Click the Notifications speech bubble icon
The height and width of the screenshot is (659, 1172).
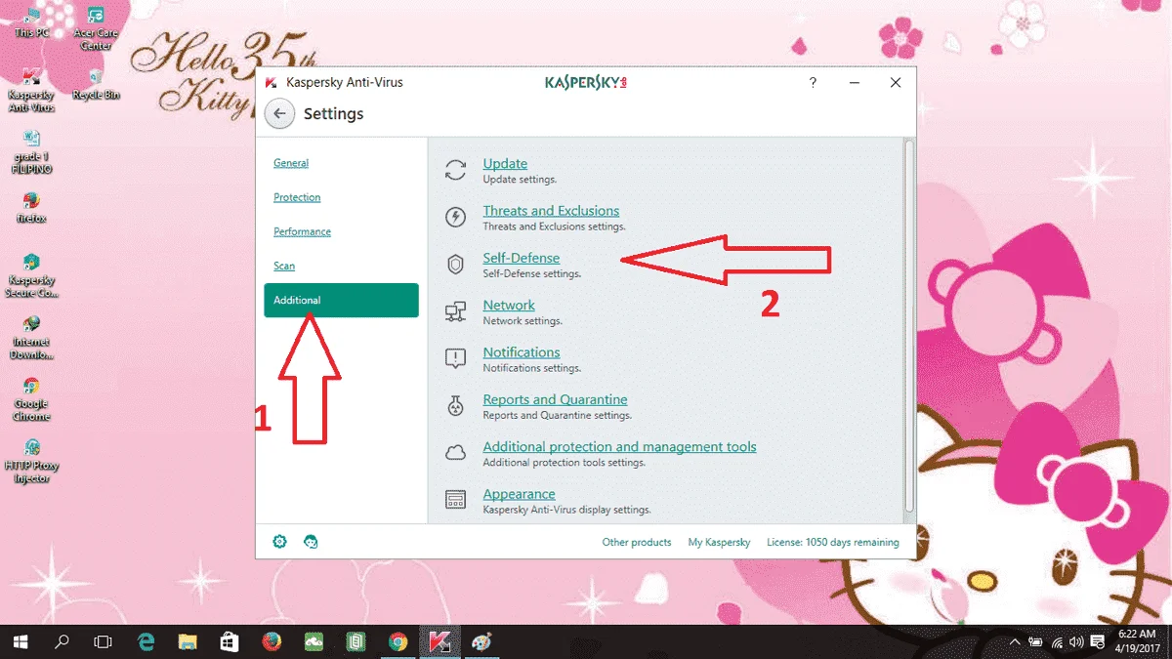click(455, 358)
